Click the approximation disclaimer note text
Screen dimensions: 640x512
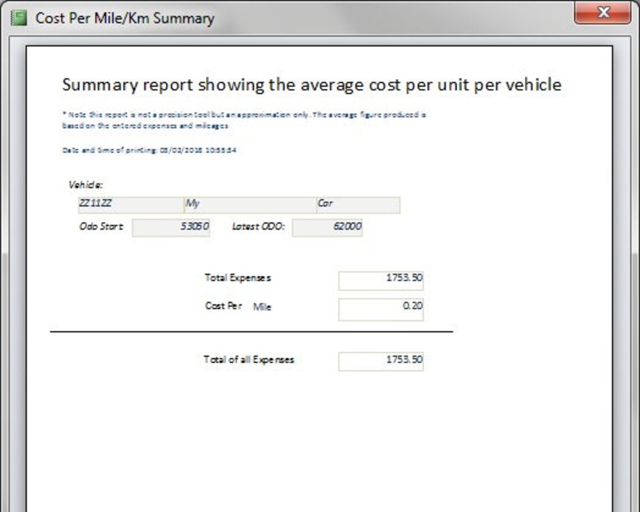241,119
